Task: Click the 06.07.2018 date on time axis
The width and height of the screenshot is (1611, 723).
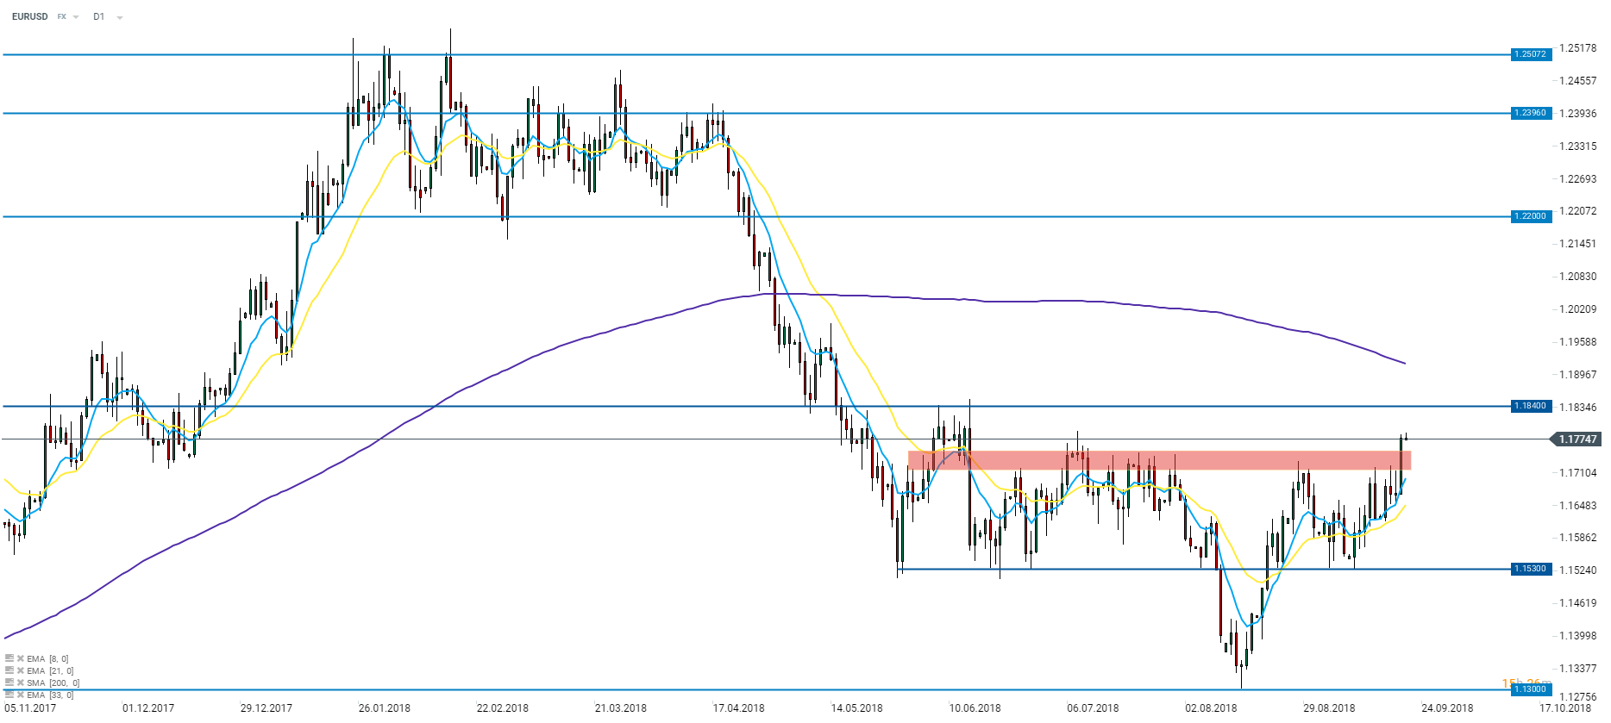Action: click(x=1093, y=708)
